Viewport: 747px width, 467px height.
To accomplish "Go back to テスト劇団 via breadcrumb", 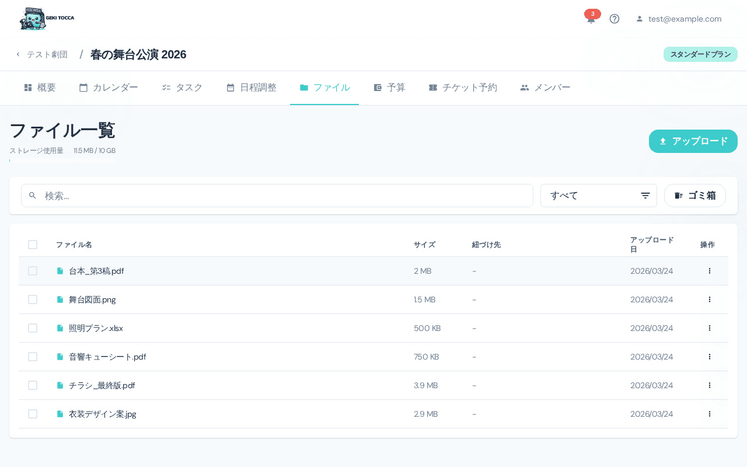I will [x=41, y=54].
